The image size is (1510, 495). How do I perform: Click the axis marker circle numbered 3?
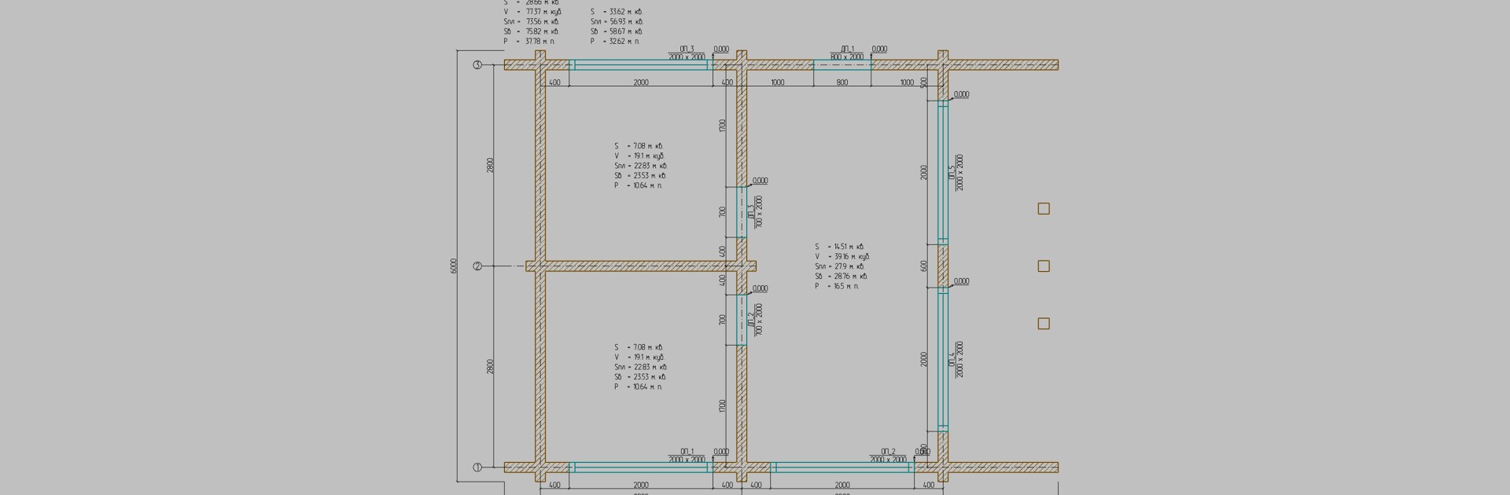(477, 65)
